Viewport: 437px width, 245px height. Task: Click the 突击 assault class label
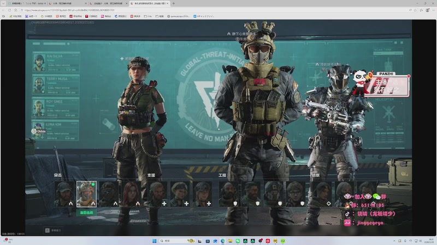(x=58, y=175)
